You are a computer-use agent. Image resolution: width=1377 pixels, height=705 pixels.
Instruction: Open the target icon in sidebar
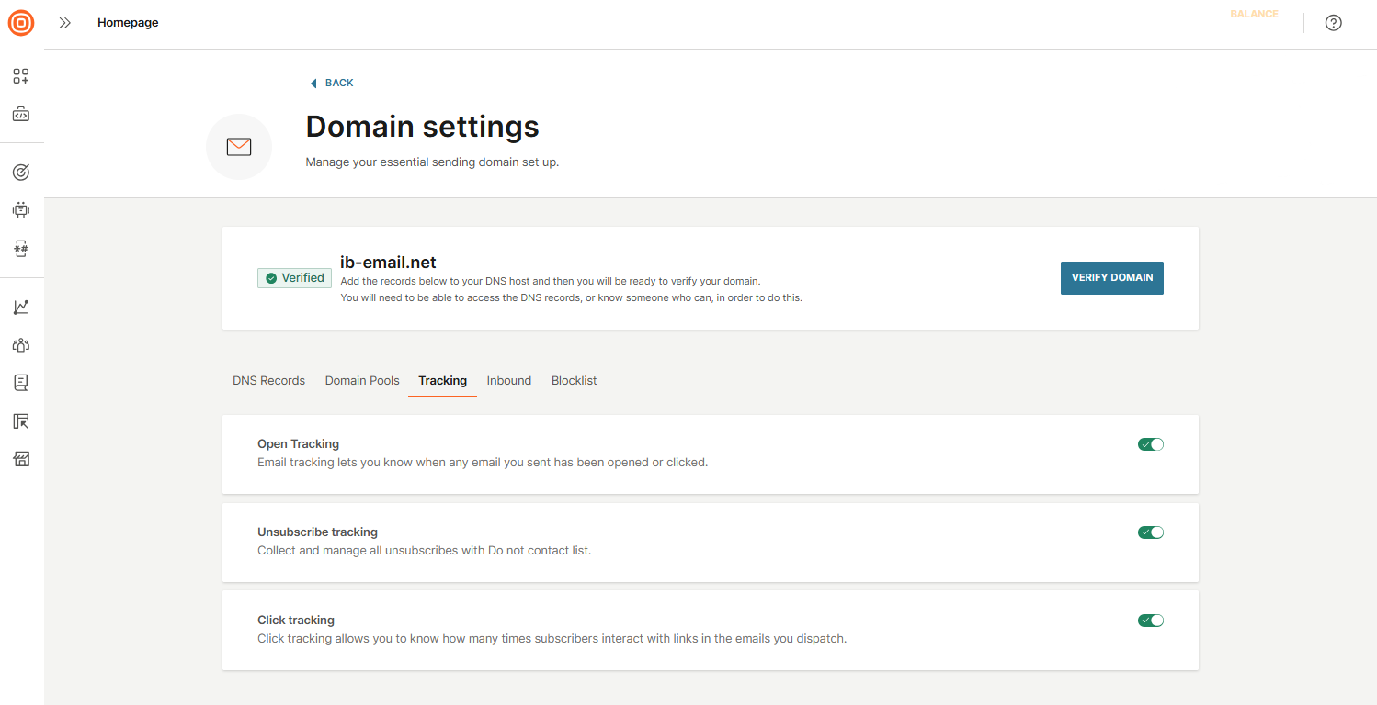pyautogui.click(x=21, y=172)
